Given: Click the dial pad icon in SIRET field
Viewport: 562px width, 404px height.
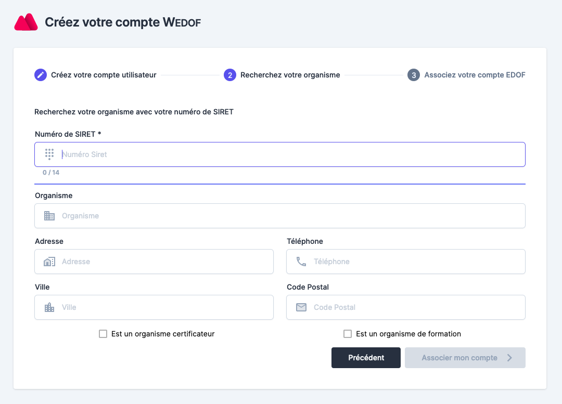Looking at the screenshot, I should click(49, 154).
